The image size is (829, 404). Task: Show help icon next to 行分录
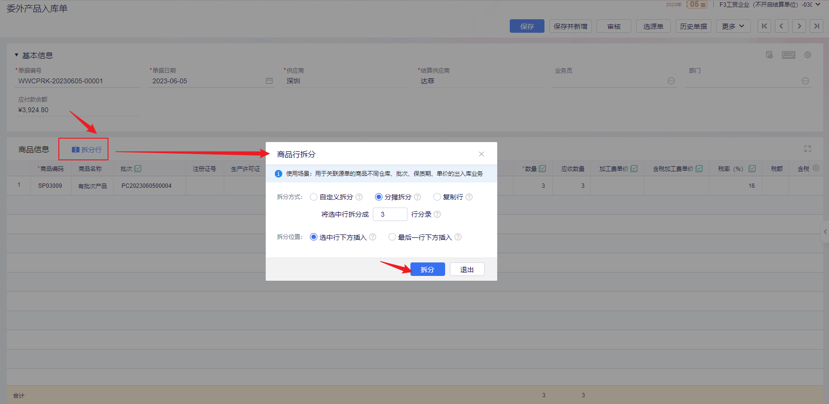(437, 214)
